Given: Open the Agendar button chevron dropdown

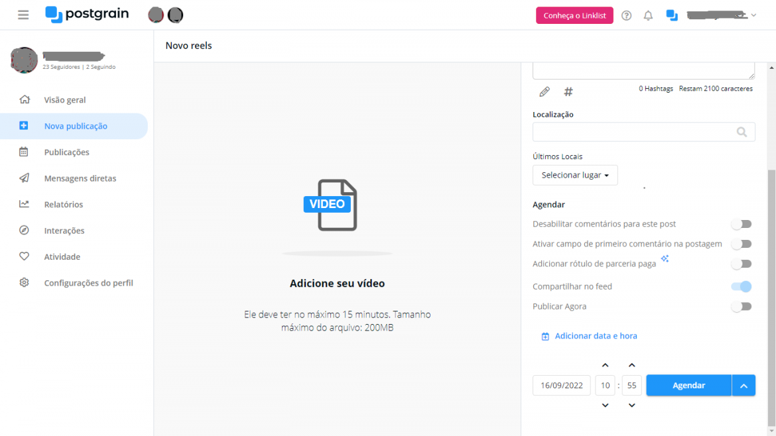Looking at the screenshot, I should coord(744,385).
